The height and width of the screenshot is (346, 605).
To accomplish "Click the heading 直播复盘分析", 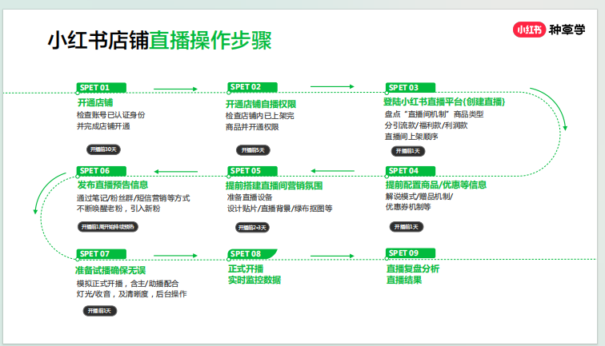I will 413,268.
